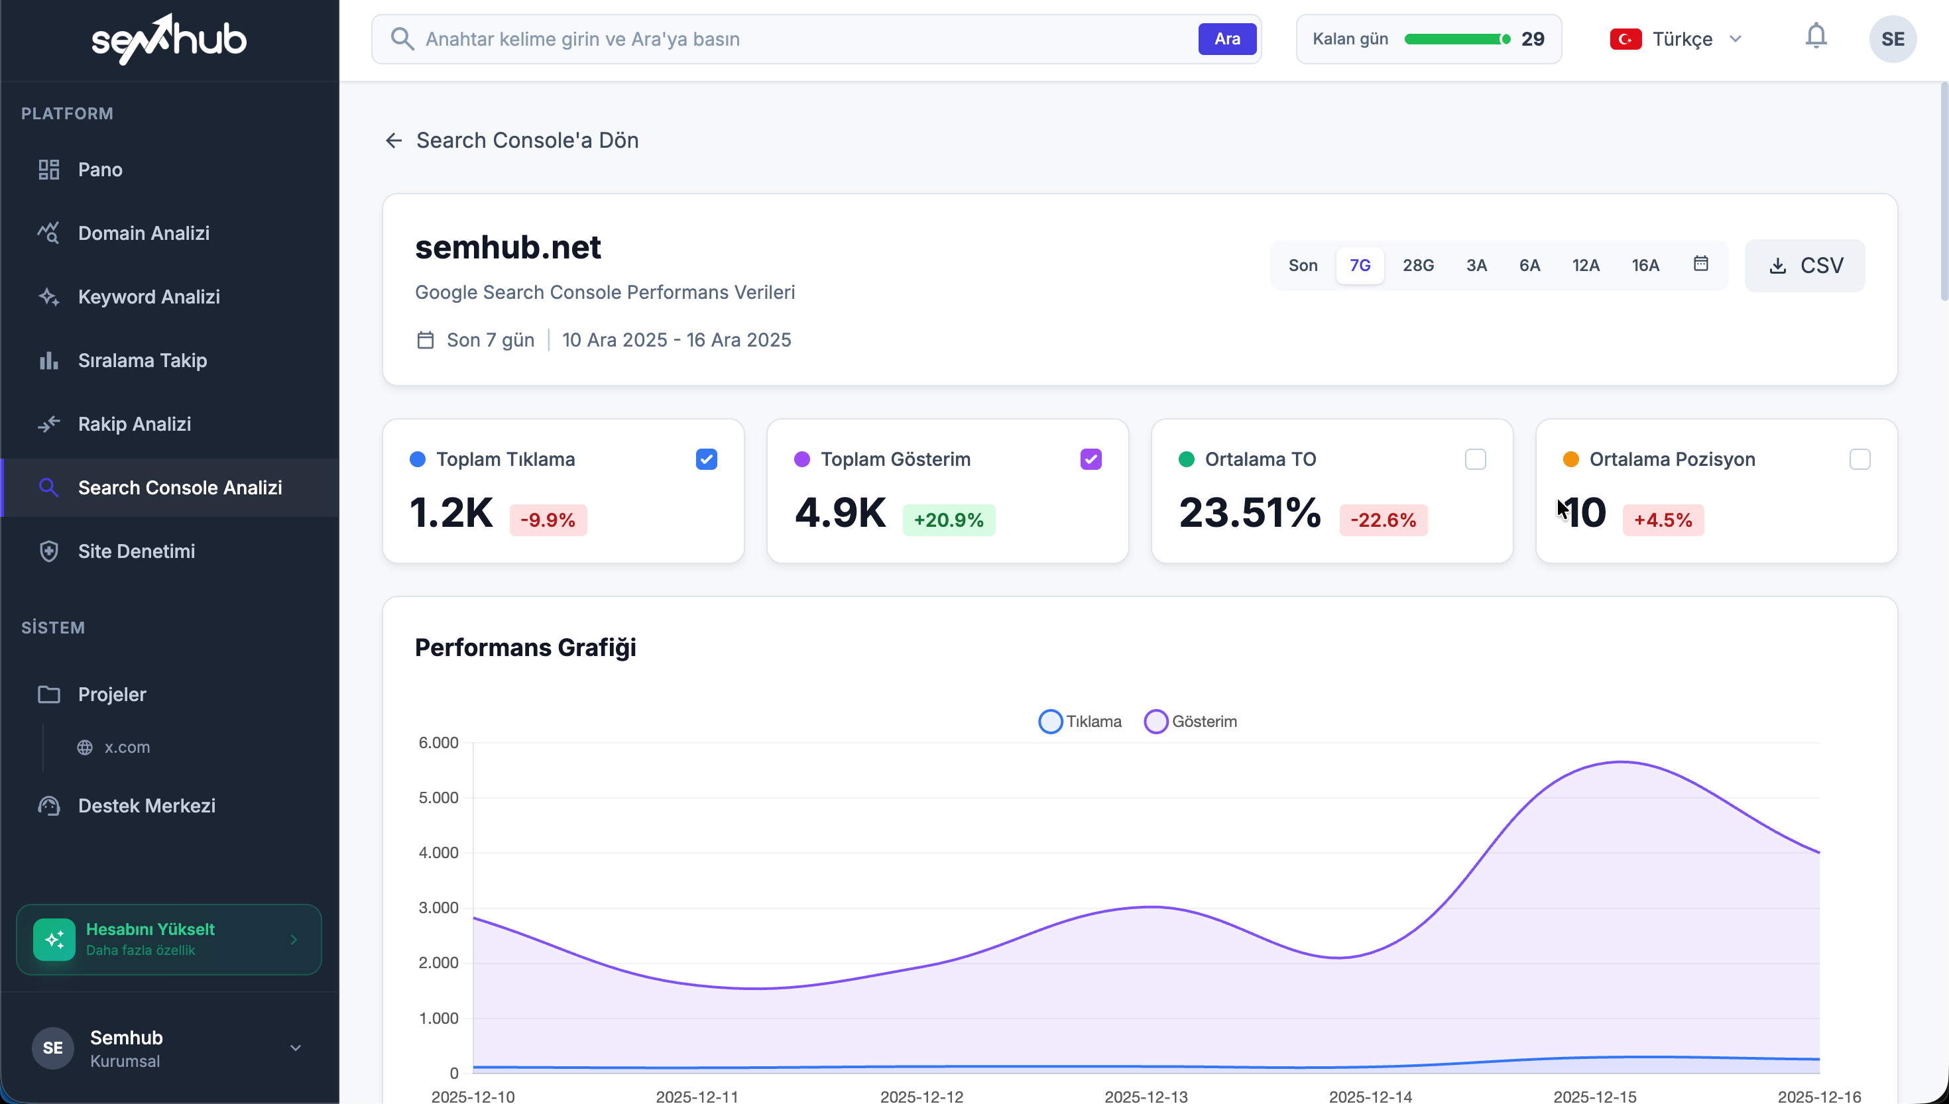Screen dimensions: 1949x1104
Task: Open Site Denetimi shield icon
Action: 48,551
